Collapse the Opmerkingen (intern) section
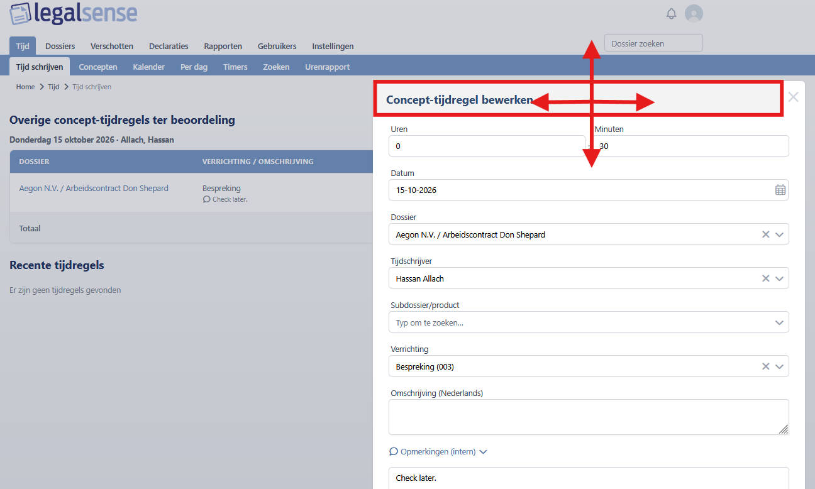 pyautogui.click(x=438, y=451)
